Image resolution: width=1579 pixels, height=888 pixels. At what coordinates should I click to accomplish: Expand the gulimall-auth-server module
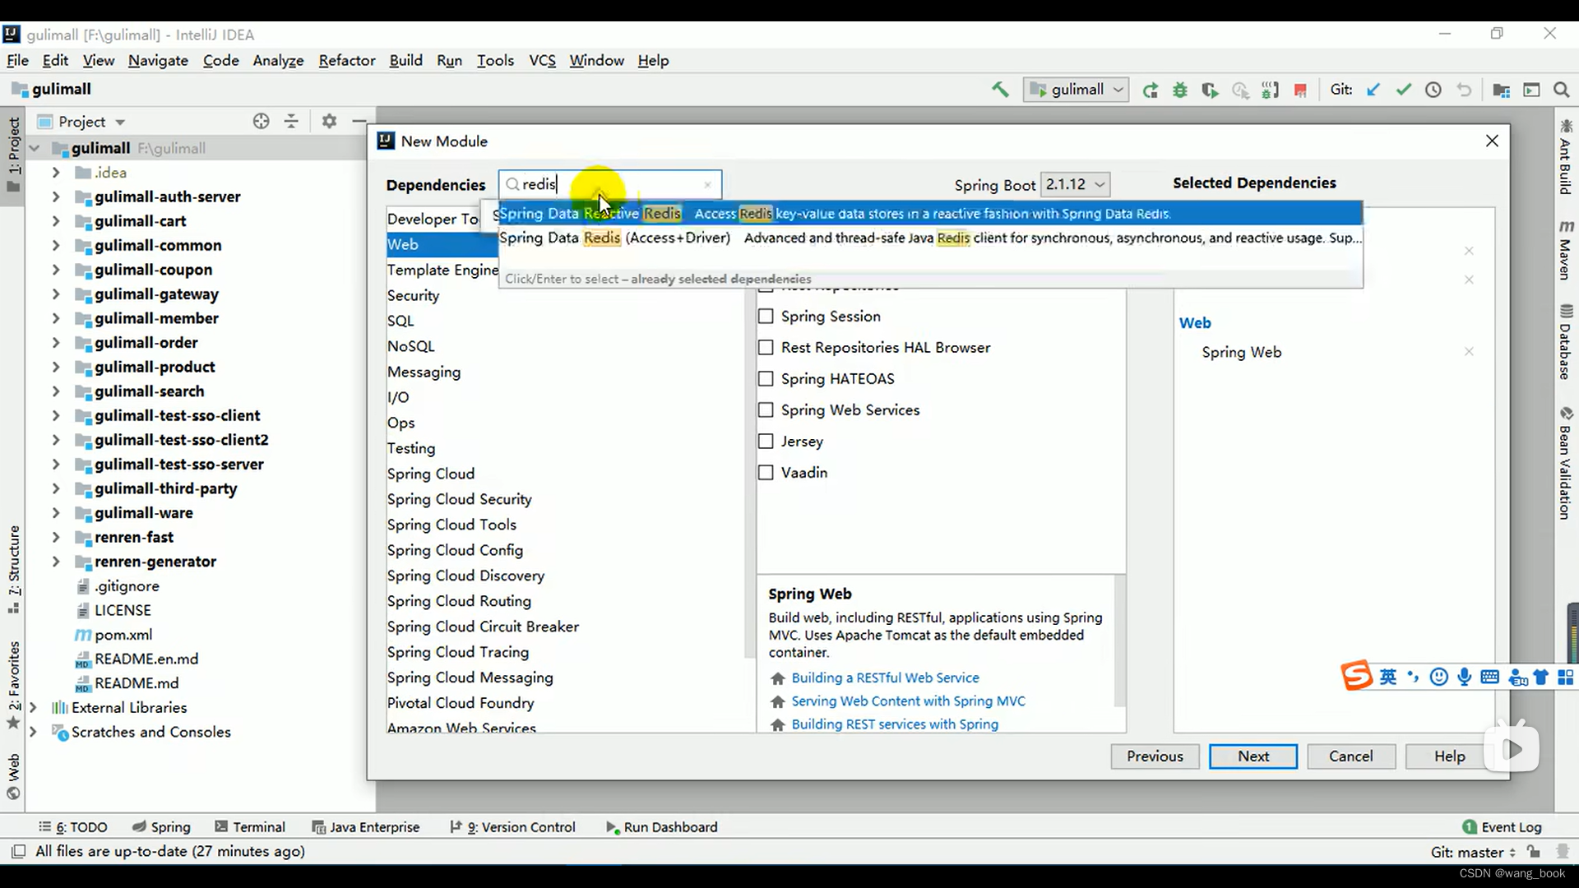(x=56, y=197)
